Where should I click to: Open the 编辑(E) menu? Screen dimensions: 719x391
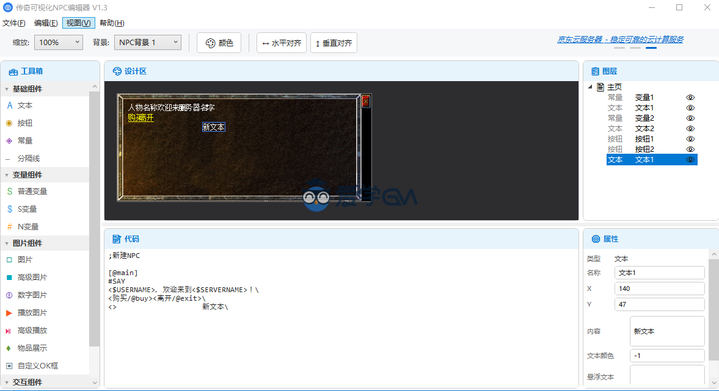click(x=46, y=23)
